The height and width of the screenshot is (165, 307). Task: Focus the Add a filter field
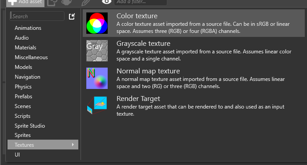[x=141, y=2]
